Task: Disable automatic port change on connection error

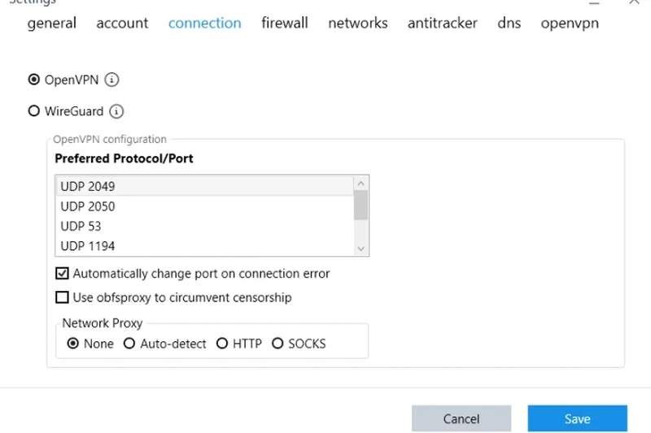Action: click(x=62, y=274)
